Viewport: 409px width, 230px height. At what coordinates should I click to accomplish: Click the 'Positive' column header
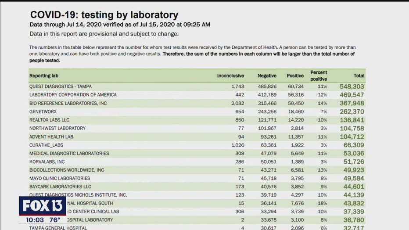295,75
